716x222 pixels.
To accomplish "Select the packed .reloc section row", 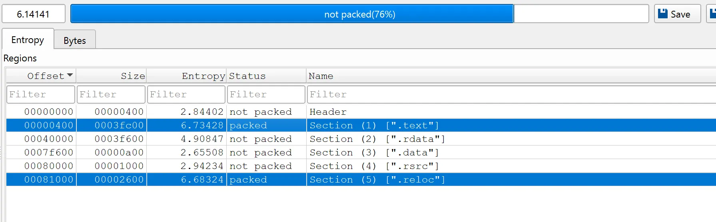I will click(x=377, y=180).
